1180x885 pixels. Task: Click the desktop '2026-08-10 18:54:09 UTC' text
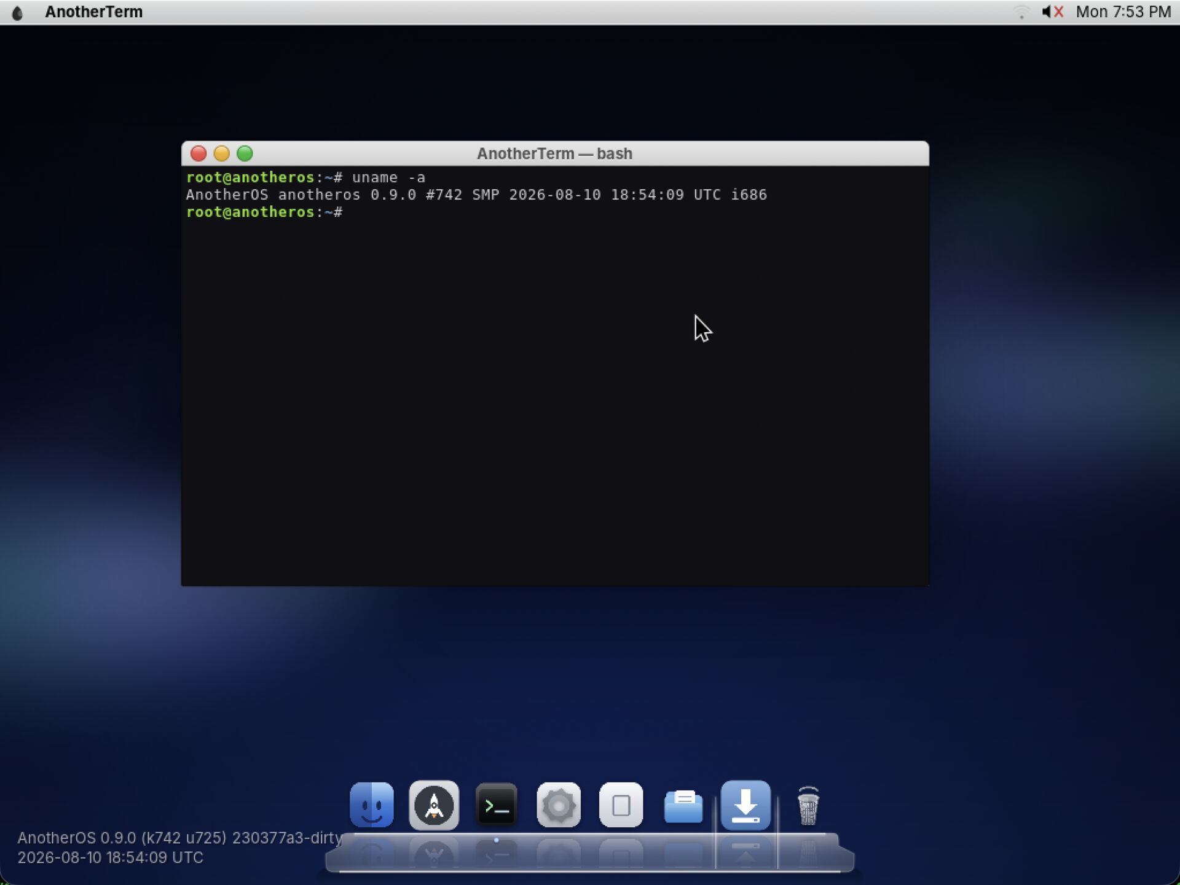pos(110,857)
